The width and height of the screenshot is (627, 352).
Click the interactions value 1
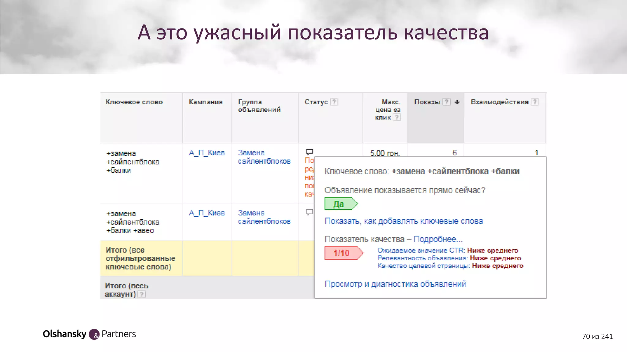point(536,152)
